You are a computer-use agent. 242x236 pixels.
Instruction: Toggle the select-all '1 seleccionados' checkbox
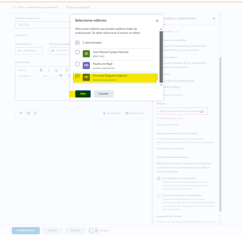click(x=77, y=42)
